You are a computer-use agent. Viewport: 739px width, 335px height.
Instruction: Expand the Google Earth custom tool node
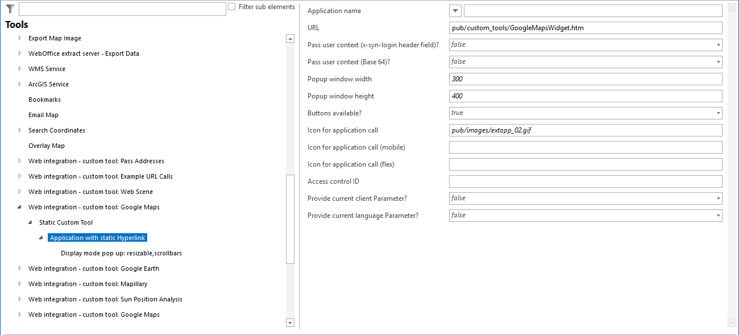coord(19,268)
